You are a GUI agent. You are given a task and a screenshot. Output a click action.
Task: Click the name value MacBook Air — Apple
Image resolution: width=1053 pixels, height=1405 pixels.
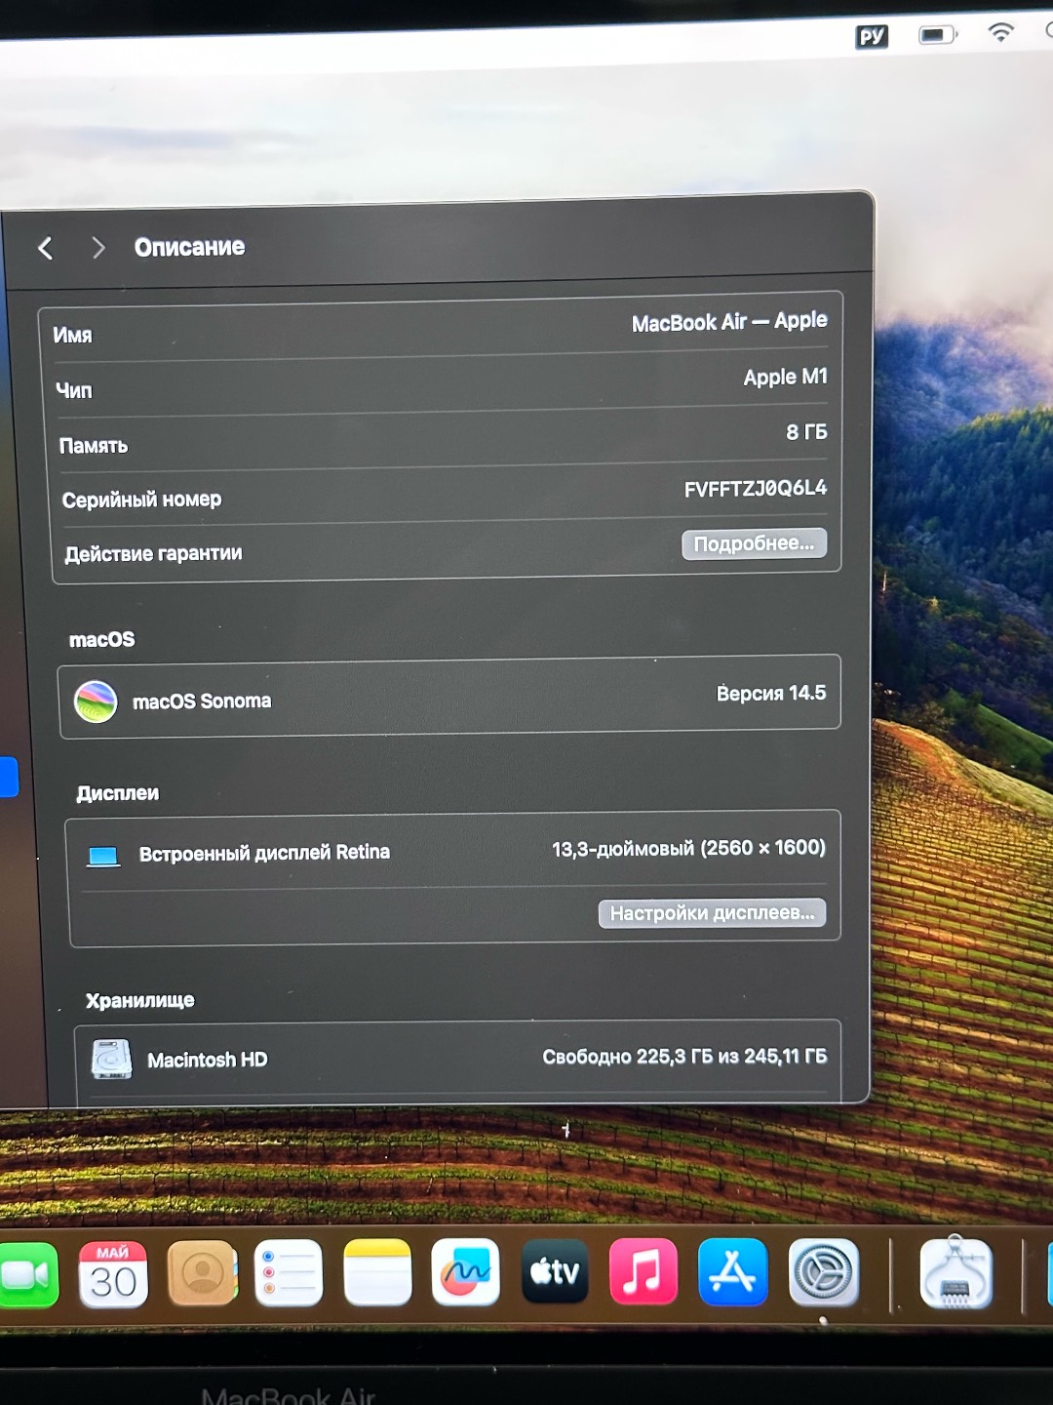729,322
